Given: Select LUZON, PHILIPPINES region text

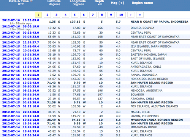Looking at the screenshot, I should 145,116.
